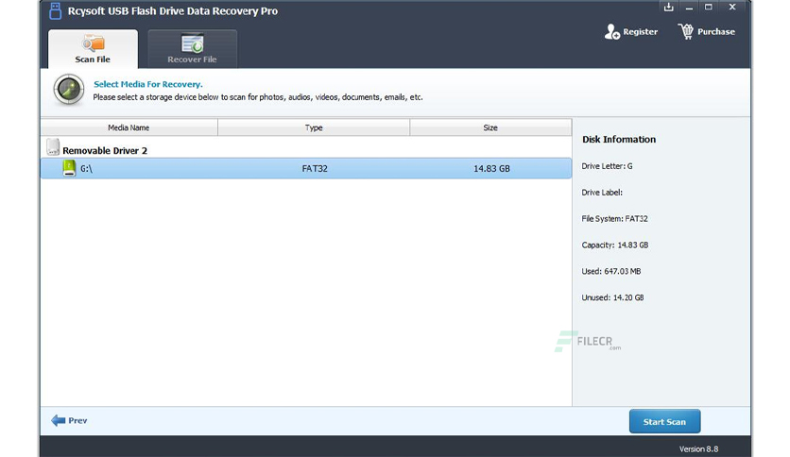Click the radar scan icon beside Select Media
Image resolution: width=790 pixels, height=457 pixels.
pos(69,90)
